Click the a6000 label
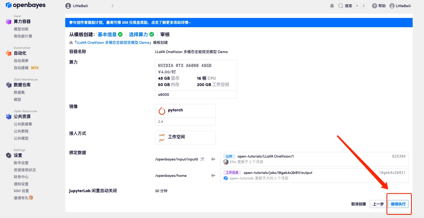 click(164, 95)
